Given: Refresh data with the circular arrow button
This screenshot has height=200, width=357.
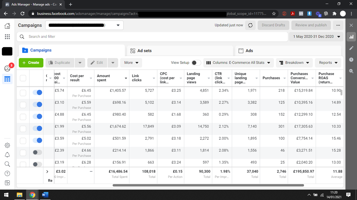Looking at the screenshot, I should 250,25.
